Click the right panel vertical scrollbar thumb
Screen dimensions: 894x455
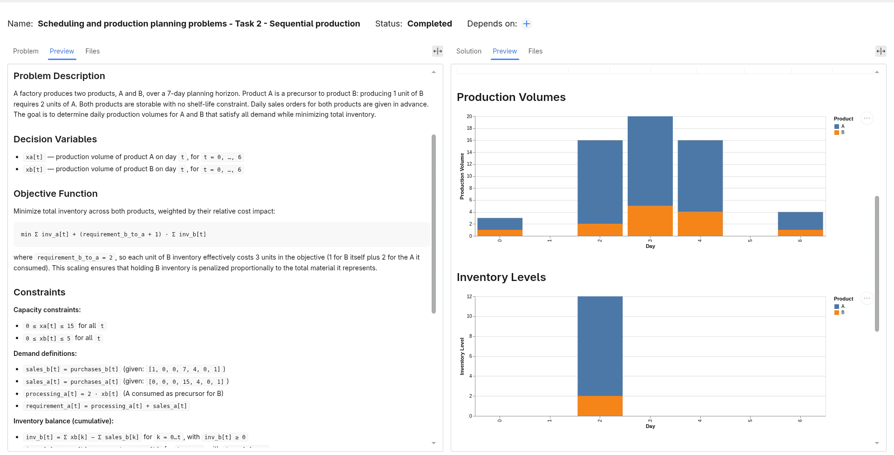click(x=877, y=264)
